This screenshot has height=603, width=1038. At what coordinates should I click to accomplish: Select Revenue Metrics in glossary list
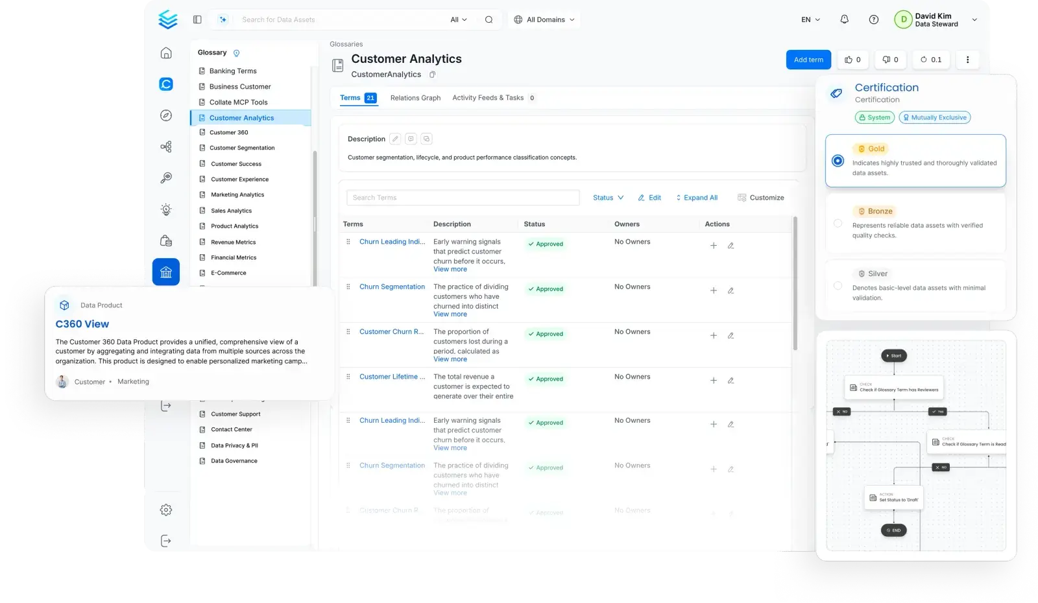233,242
